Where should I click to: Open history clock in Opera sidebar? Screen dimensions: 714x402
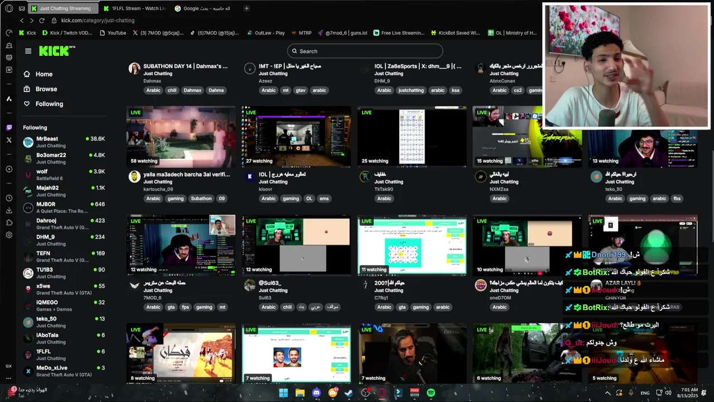9,198
